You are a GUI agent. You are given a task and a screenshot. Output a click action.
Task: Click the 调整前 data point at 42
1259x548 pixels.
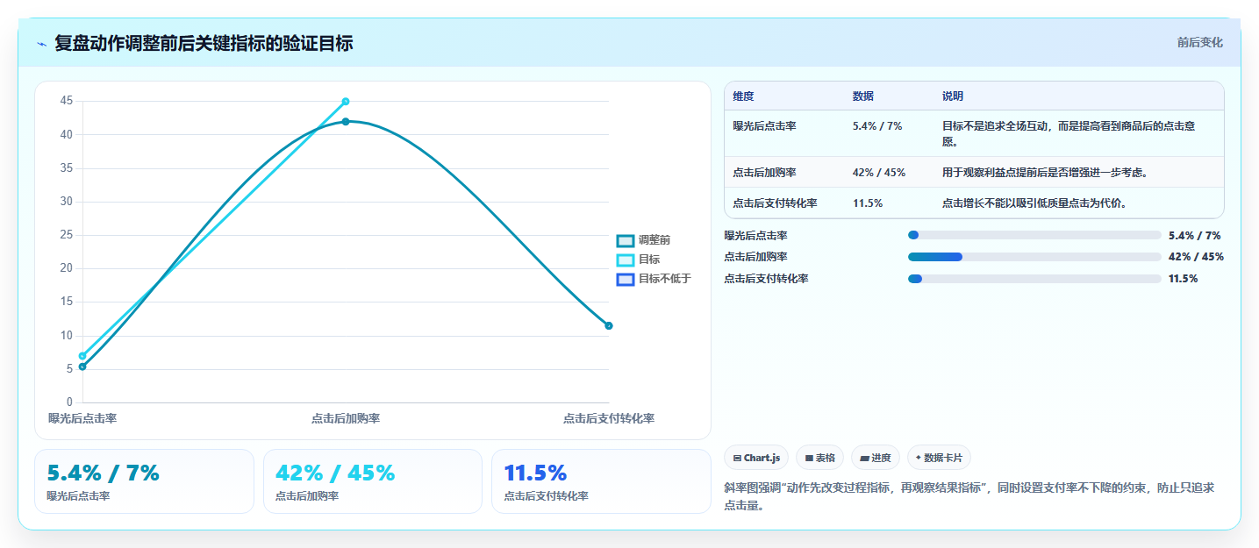pos(346,122)
